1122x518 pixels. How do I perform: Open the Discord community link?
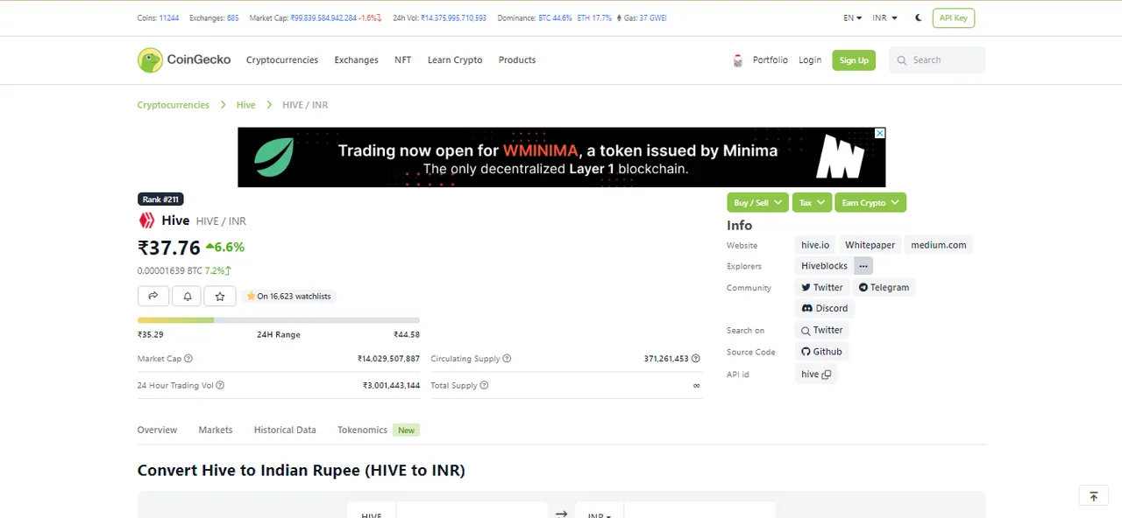click(x=825, y=308)
